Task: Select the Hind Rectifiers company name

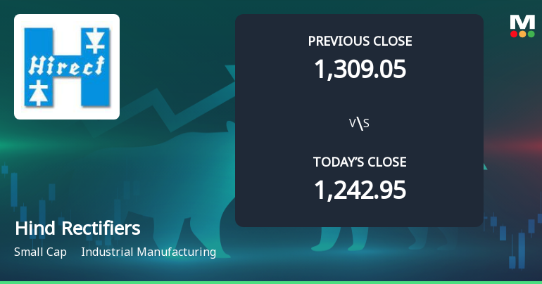Action: tap(77, 228)
